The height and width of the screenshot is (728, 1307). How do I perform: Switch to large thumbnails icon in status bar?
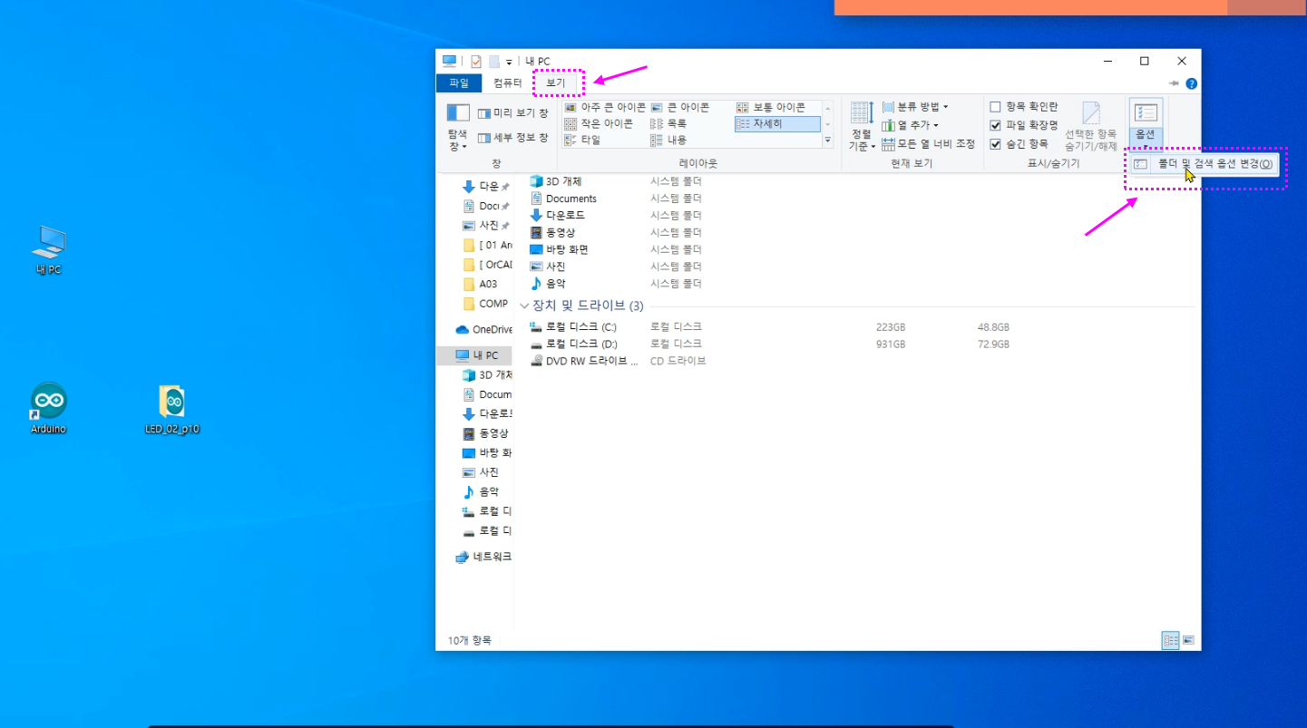click(1188, 640)
